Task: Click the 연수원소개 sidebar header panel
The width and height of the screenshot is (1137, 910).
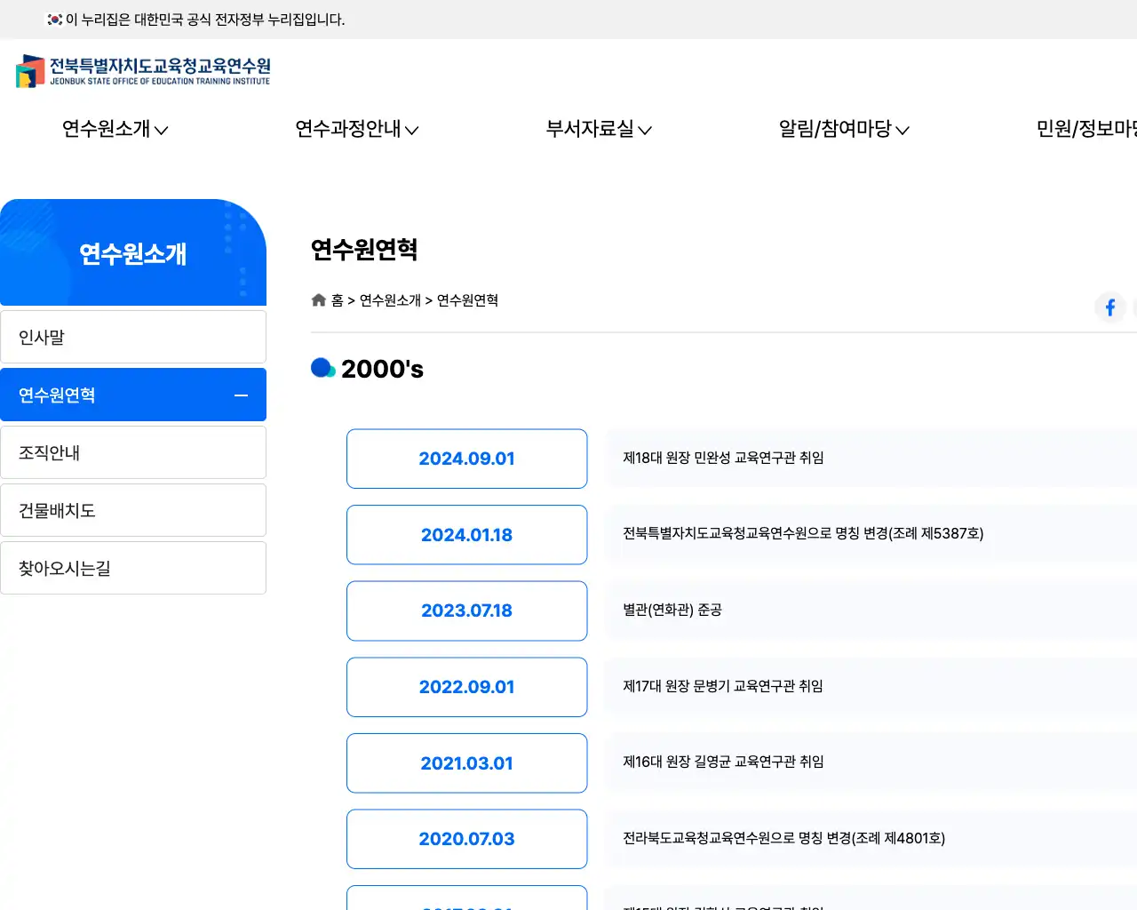Action: (x=133, y=254)
